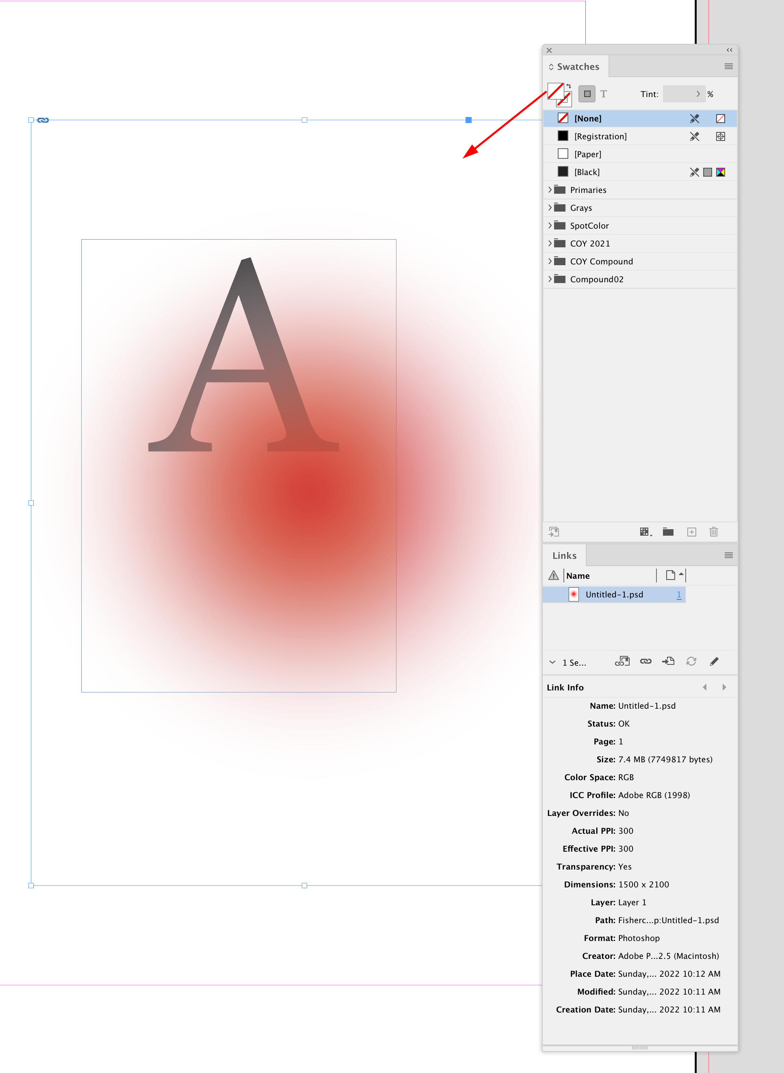Toggle Formatting affects container square icon
784x1073 pixels.
tap(587, 93)
